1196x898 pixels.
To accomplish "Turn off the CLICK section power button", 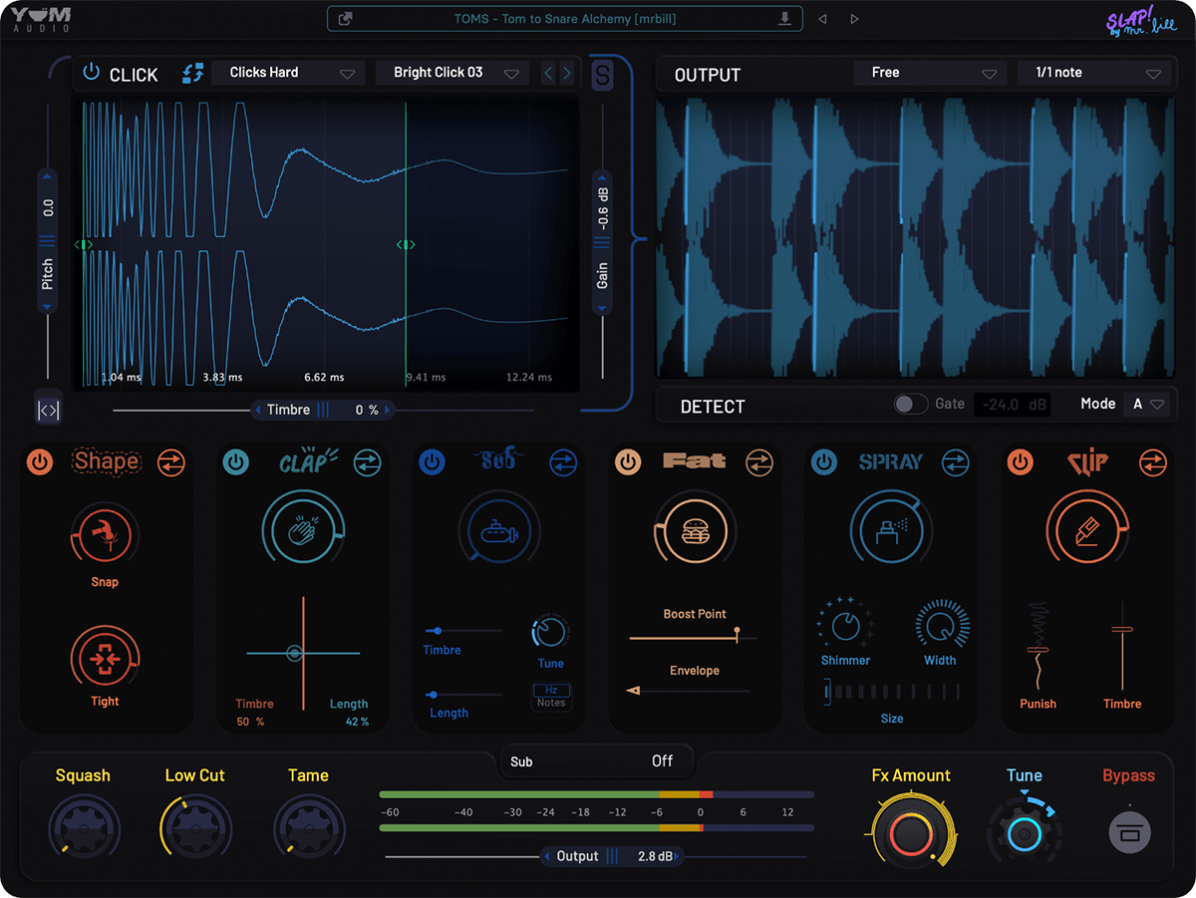I will point(92,73).
